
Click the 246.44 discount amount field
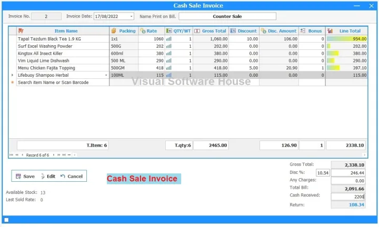pyautogui.click(x=348, y=173)
